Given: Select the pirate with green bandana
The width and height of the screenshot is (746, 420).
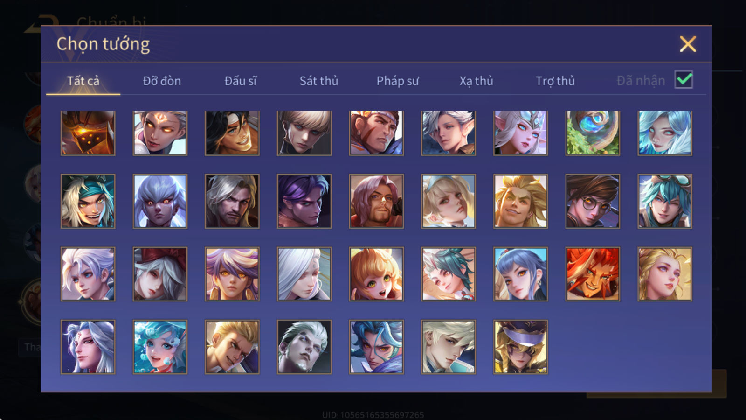Looking at the screenshot, I should click(x=88, y=201).
